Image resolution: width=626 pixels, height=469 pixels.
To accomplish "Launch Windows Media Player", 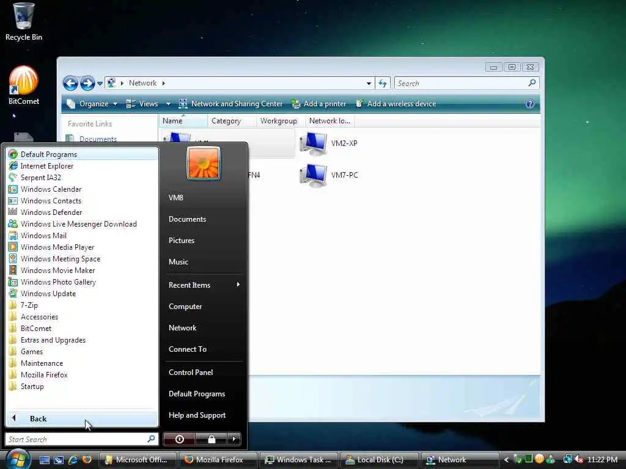I will (83, 247).
